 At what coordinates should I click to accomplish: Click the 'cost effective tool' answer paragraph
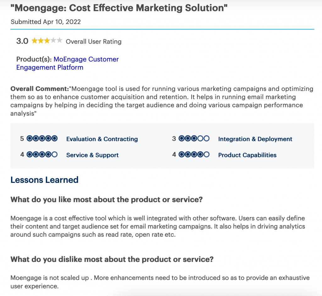coord(157,226)
